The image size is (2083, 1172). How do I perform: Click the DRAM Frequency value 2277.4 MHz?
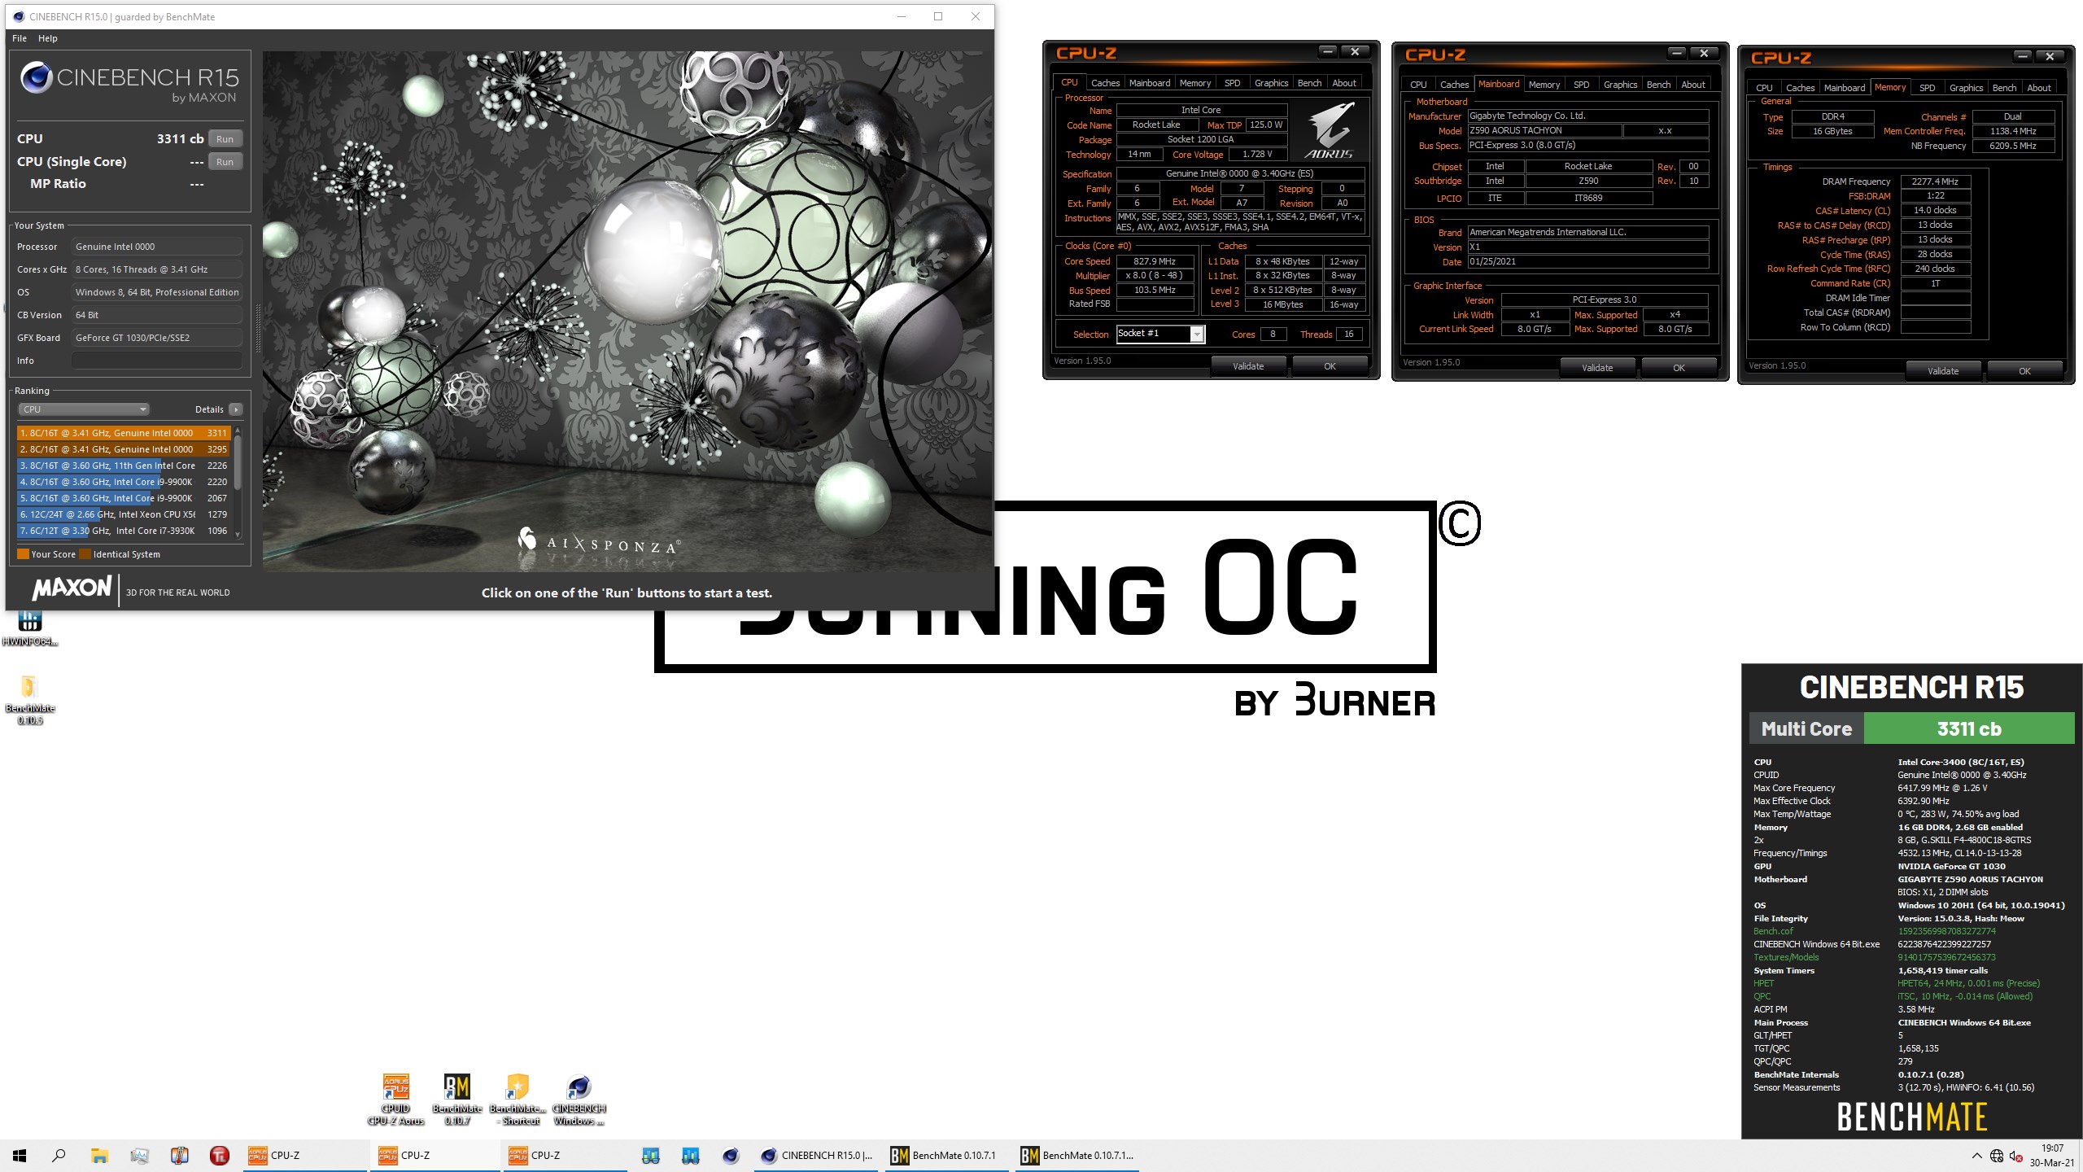pyautogui.click(x=1935, y=181)
